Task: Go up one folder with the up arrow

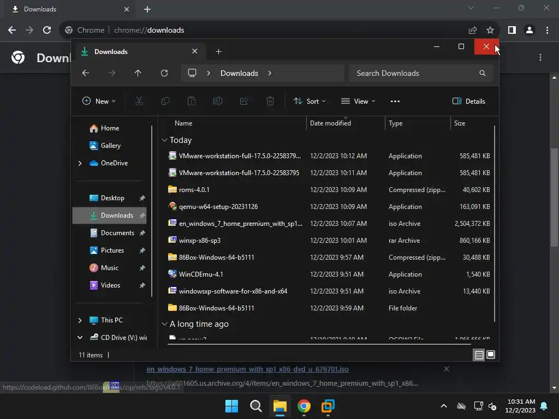Action: [x=138, y=73]
